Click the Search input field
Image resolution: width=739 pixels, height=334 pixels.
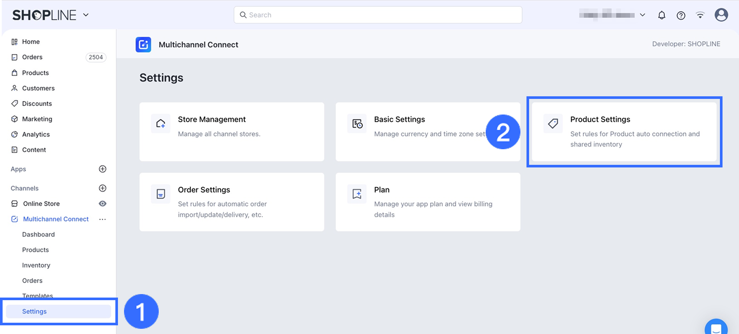pos(377,15)
